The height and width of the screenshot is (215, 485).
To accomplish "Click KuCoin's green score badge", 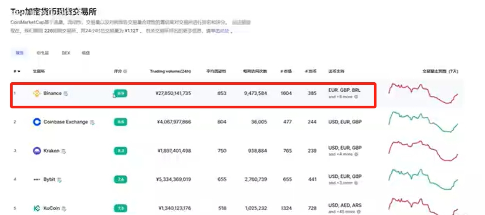I will (121, 208).
